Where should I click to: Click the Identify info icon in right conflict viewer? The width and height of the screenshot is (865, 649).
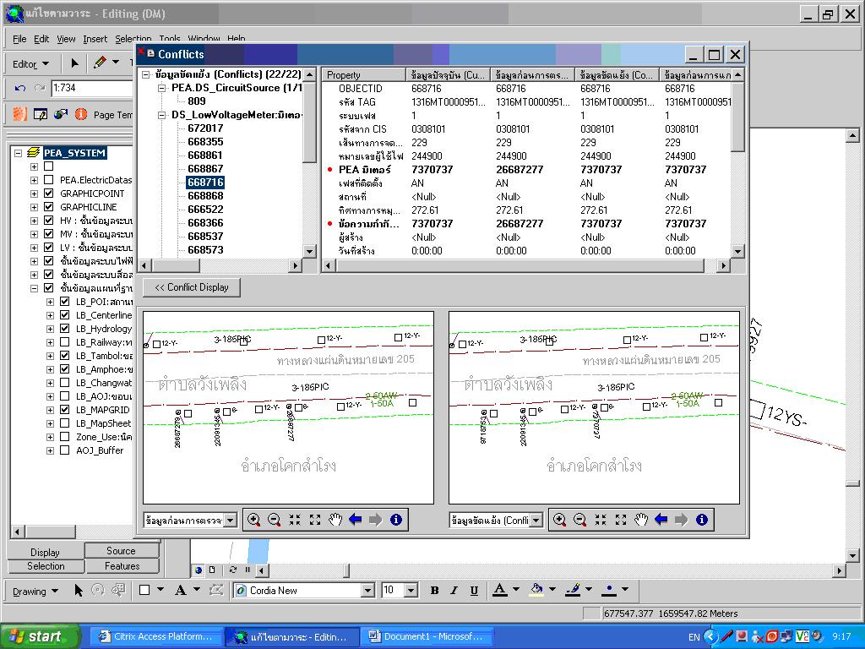[x=702, y=520]
